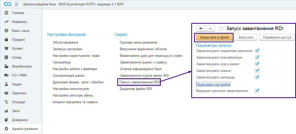Click the Банк і каса coin icon
Viewport: 296px width, 134px height.
click(x=6, y=31)
